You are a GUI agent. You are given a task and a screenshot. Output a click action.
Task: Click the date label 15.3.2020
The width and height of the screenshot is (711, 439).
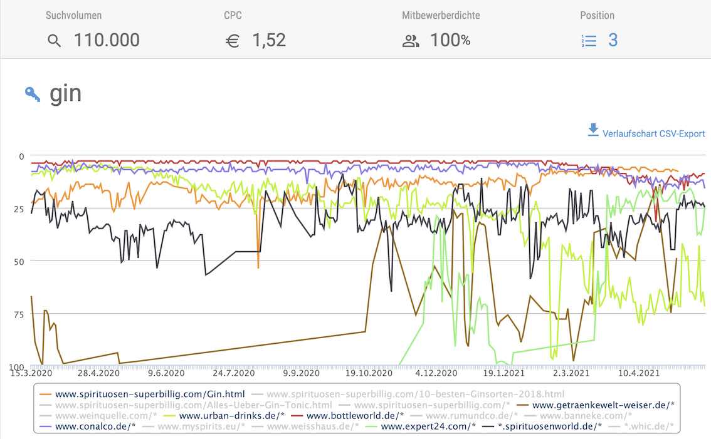(x=31, y=373)
